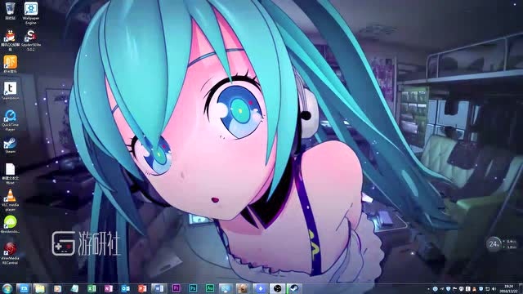Open the Tencent QQ penguin shortcut

pos(11,40)
